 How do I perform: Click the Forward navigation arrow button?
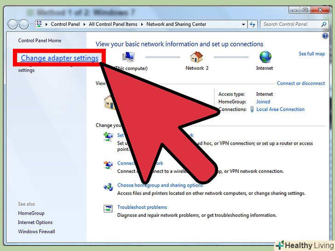[x=24, y=24]
